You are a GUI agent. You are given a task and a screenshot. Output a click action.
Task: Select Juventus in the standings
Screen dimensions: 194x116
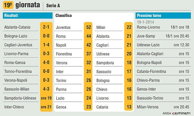click(63, 27)
